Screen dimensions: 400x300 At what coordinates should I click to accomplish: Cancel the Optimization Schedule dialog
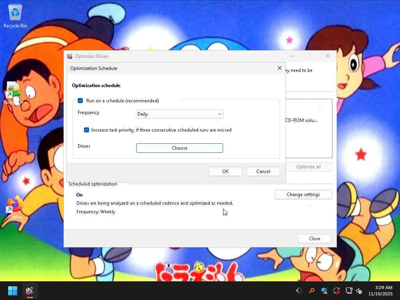[x=263, y=171]
